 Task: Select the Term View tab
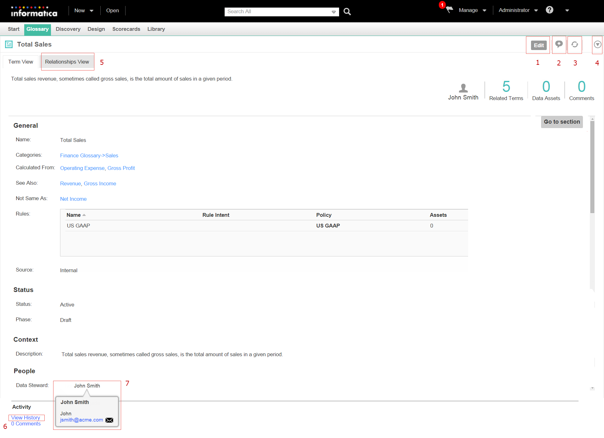coord(20,62)
